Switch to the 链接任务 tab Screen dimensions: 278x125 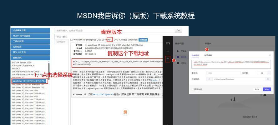(x=195, y=55)
